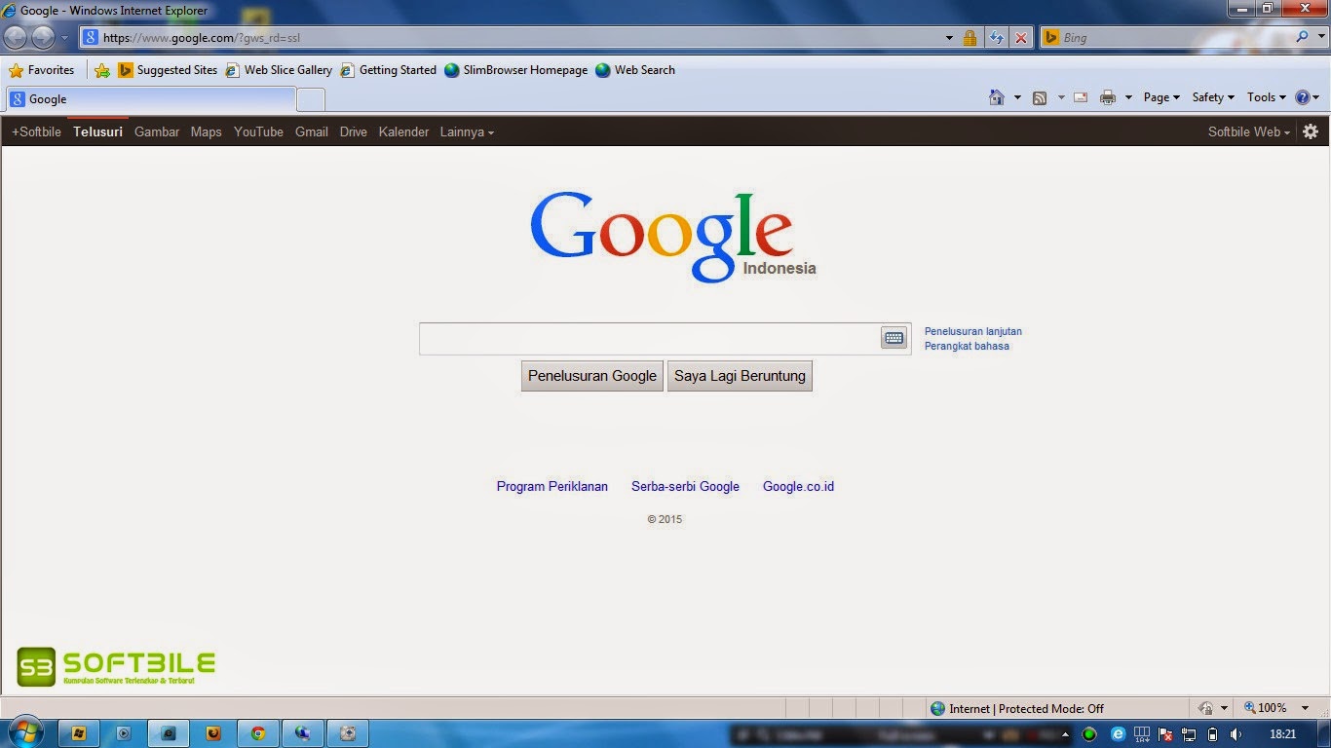Click the Saya Lagi Beruntung button
The image size is (1331, 748).
click(740, 376)
